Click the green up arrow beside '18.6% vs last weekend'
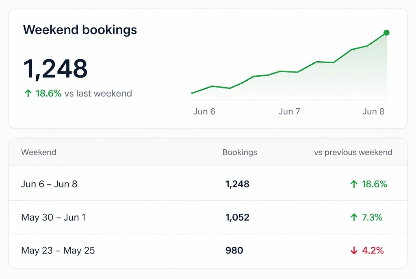This screenshot has width=416, height=279. [28, 93]
